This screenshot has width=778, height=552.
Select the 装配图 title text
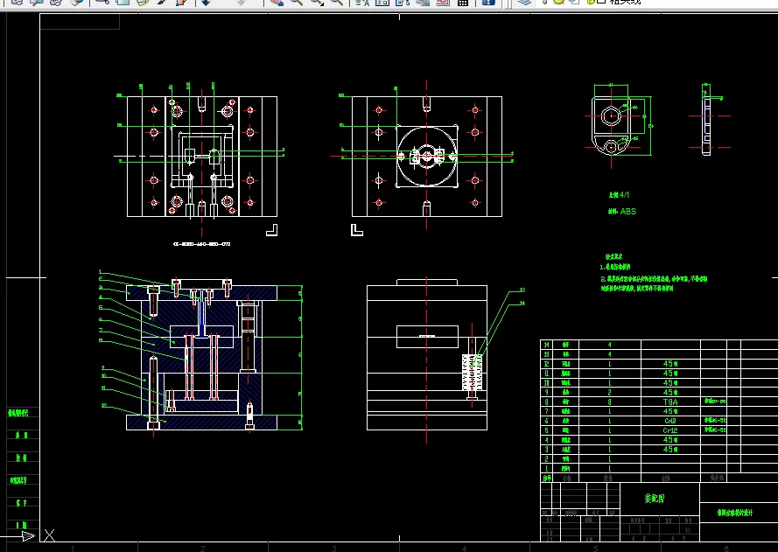tap(654, 499)
